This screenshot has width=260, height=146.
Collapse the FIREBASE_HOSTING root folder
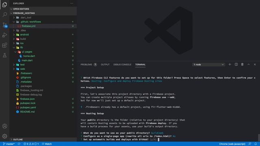pos(43,13)
